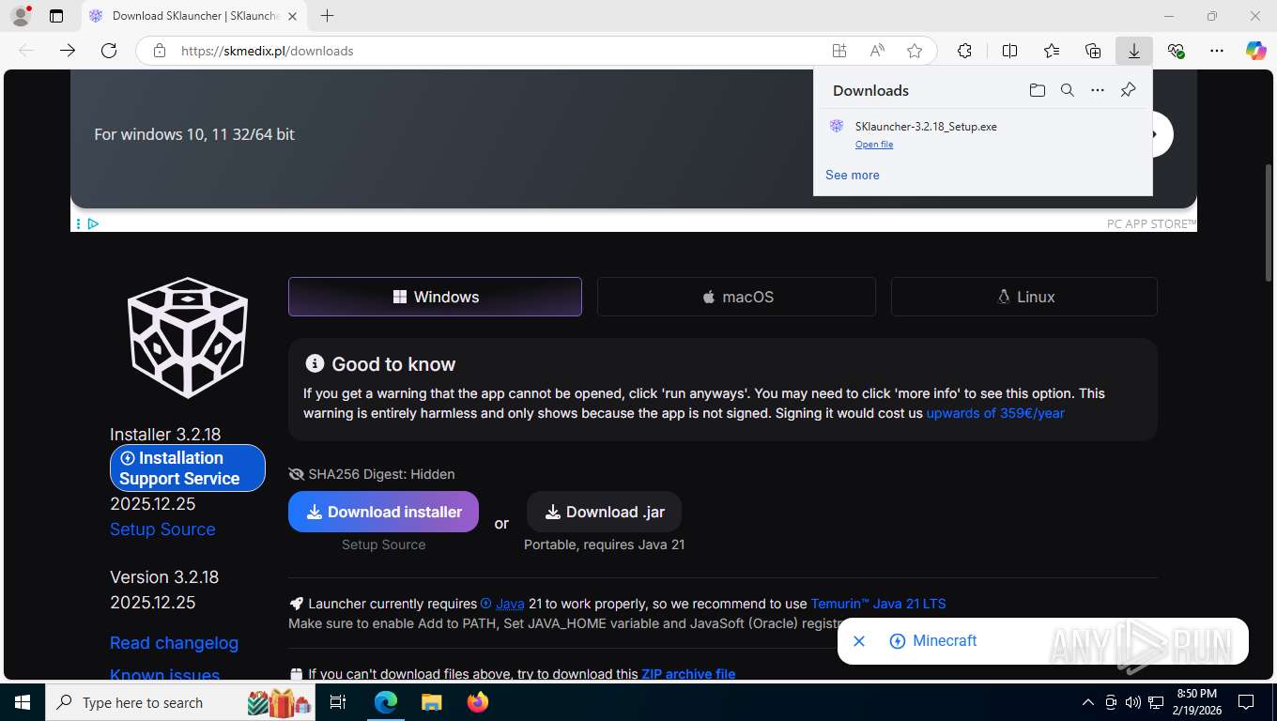
Task: Launch Firefox from taskbar
Action: (478, 702)
